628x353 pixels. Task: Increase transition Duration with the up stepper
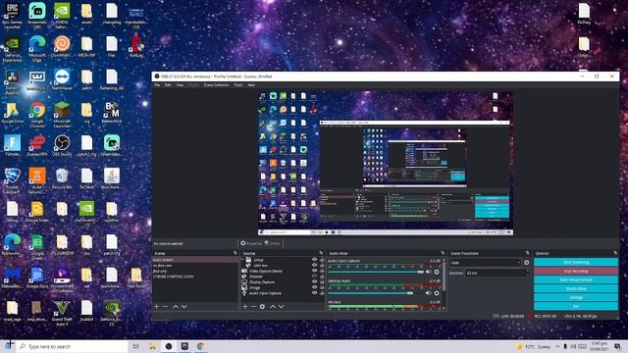tap(527, 272)
